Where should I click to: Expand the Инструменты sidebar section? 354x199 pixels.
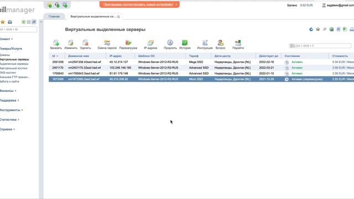click(x=11, y=110)
